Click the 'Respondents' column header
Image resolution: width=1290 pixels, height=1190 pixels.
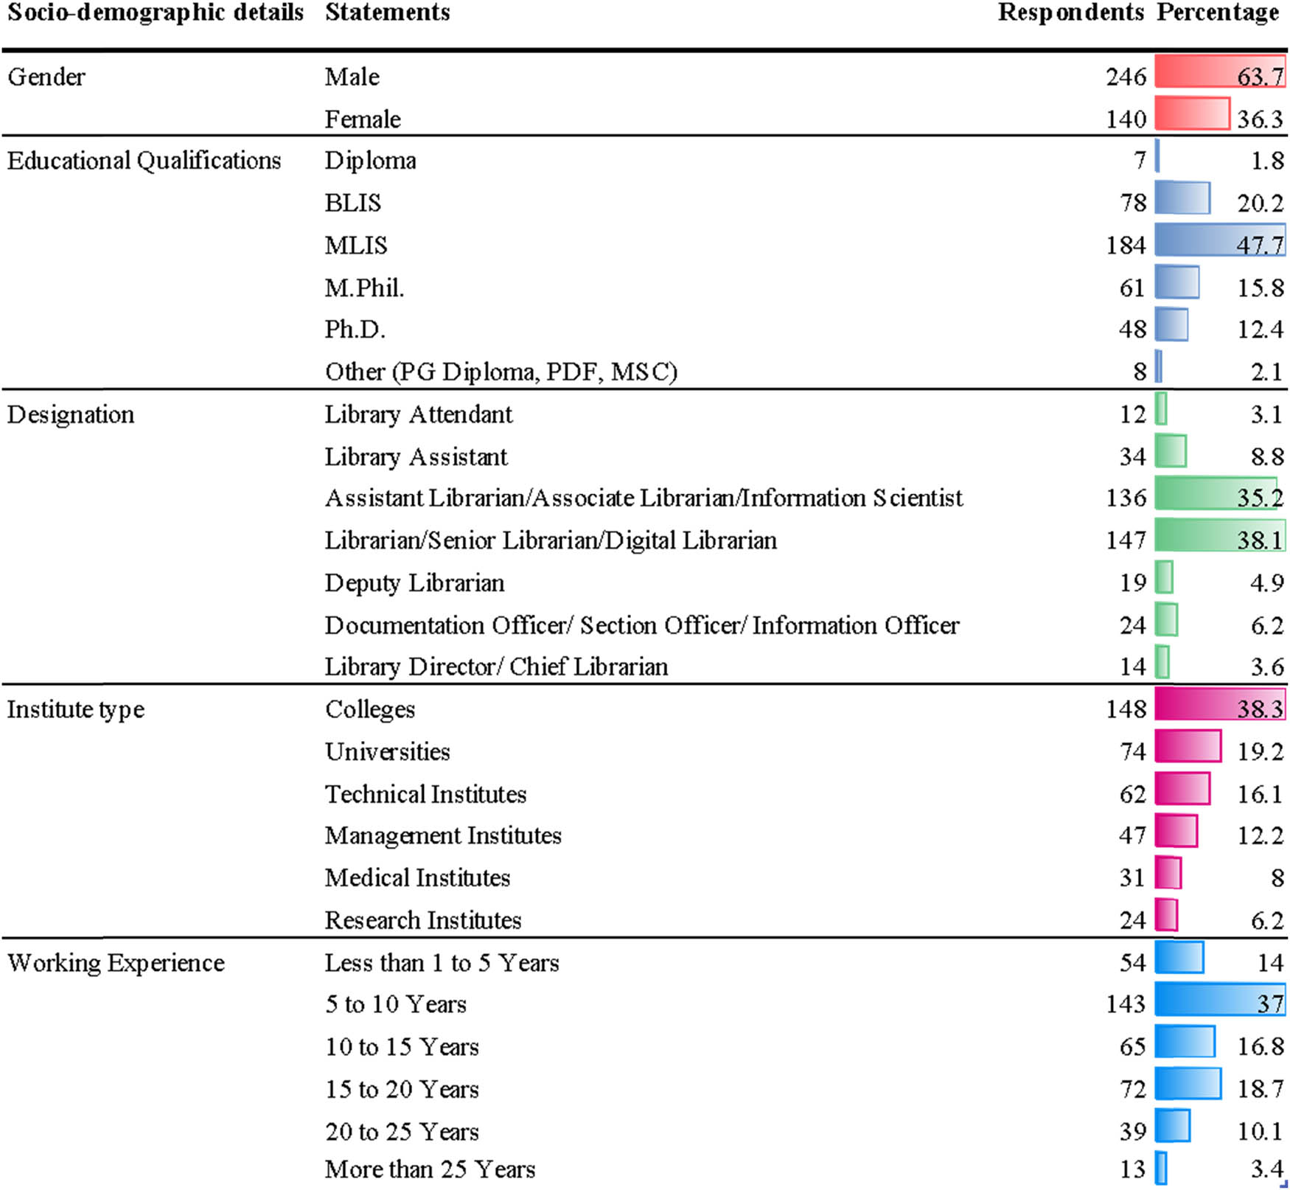(x=1070, y=13)
